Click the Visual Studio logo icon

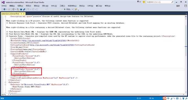[x=3, y=2]
